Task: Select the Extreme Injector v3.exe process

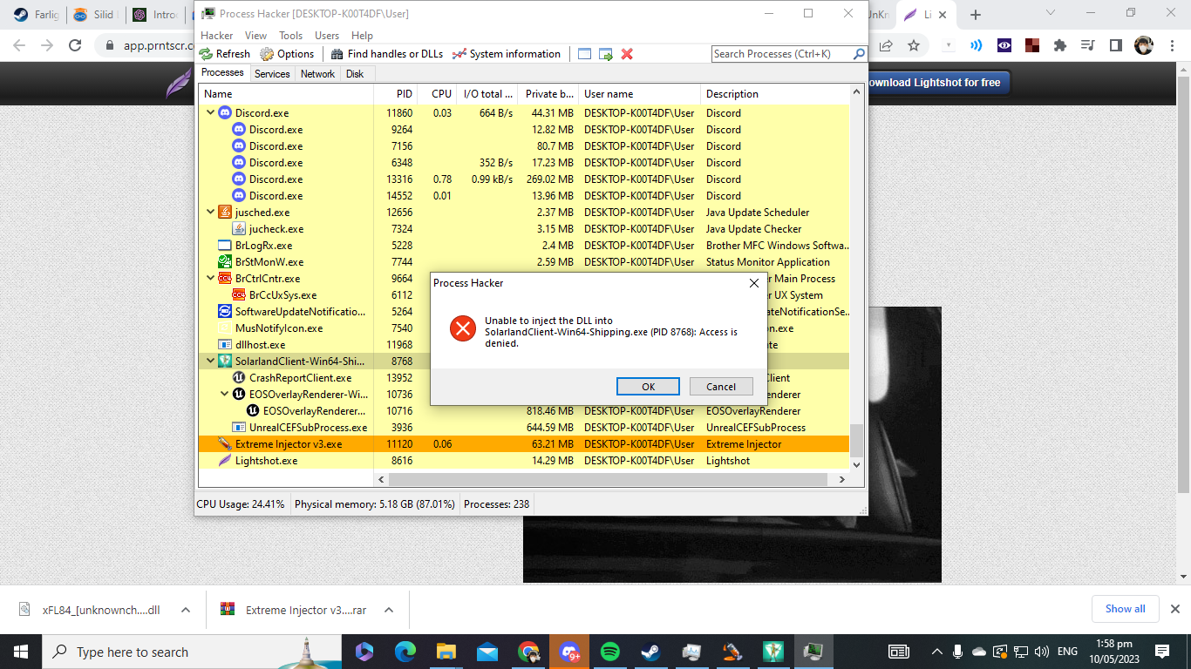Action: (x=288, y=444)
